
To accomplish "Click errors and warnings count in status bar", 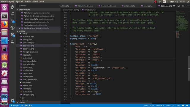I will 28,106.
